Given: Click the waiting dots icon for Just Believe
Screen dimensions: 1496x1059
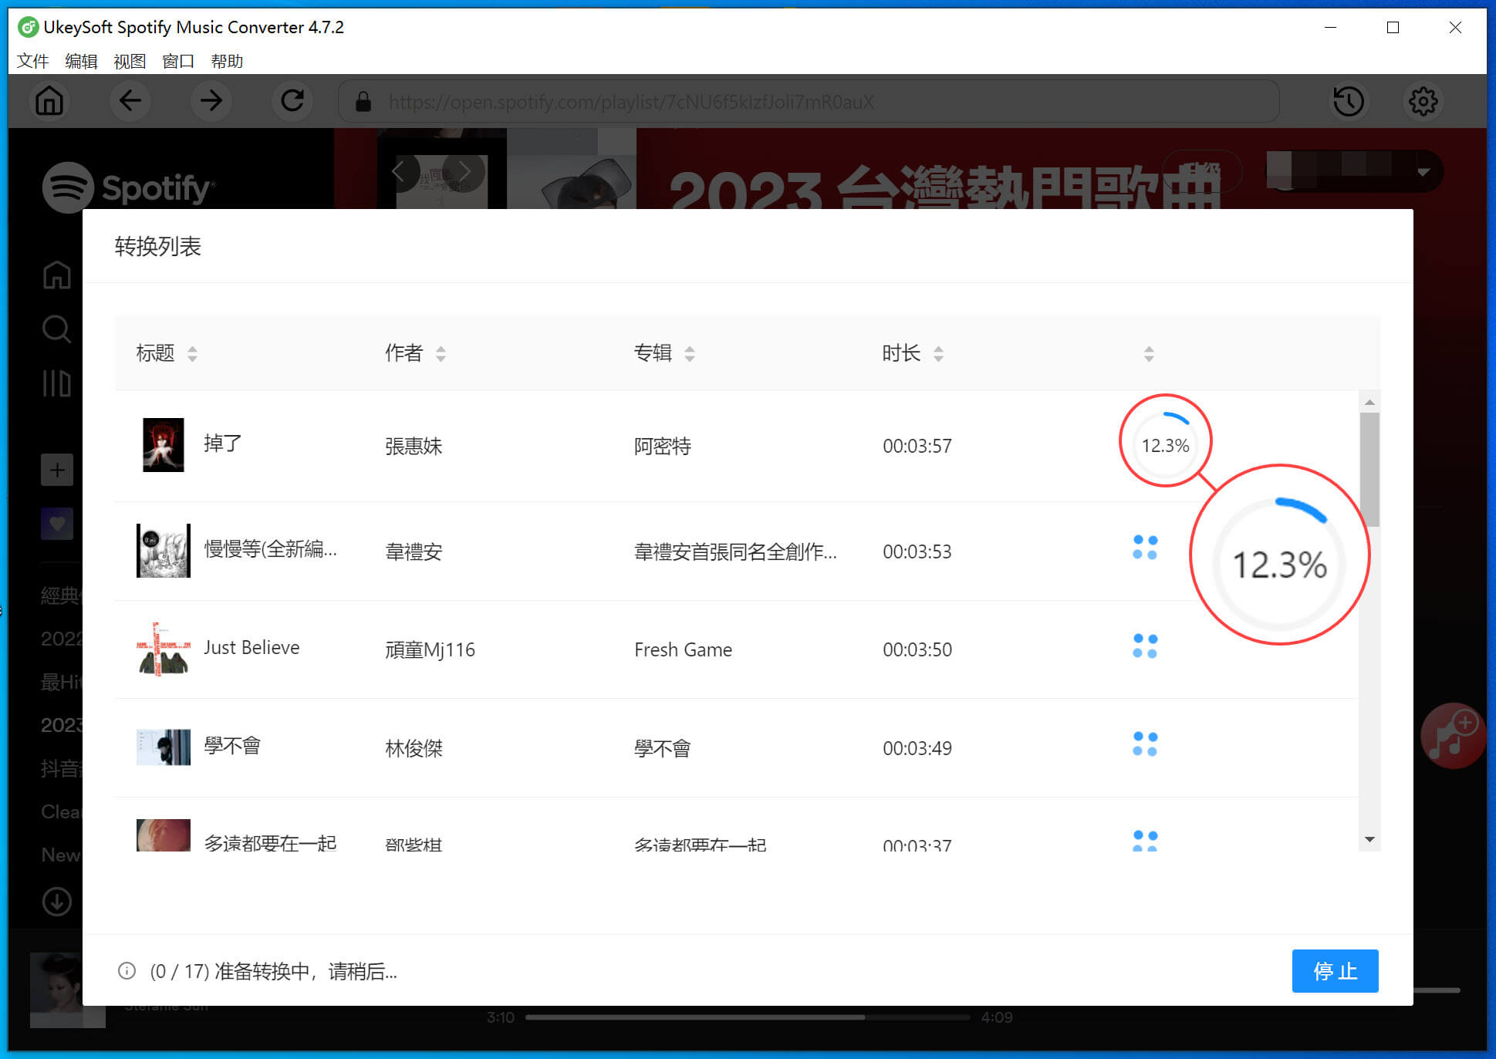Looking at the screenshot, I should (1145, 646).
